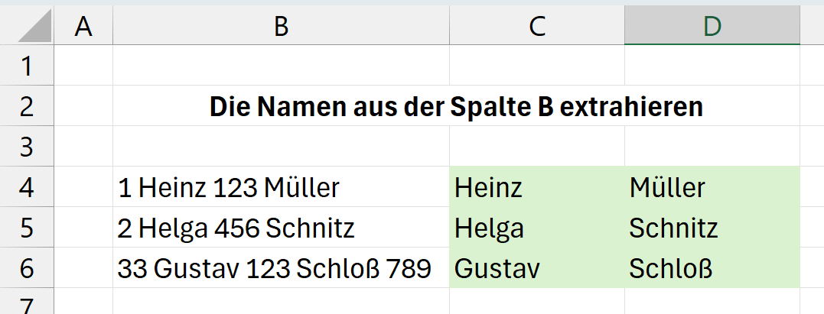Click the green cell with 'Heinz'
The width and height of the screenshot is (824, 314).
click(489, 187)
